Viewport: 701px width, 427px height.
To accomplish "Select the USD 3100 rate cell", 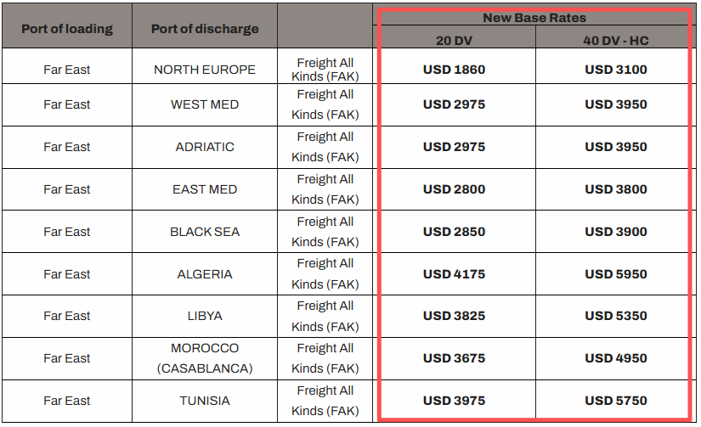I will (x=616, y=70).
